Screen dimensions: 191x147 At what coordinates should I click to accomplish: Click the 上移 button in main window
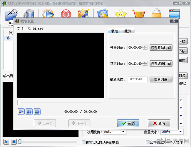[x=183, y=42]
